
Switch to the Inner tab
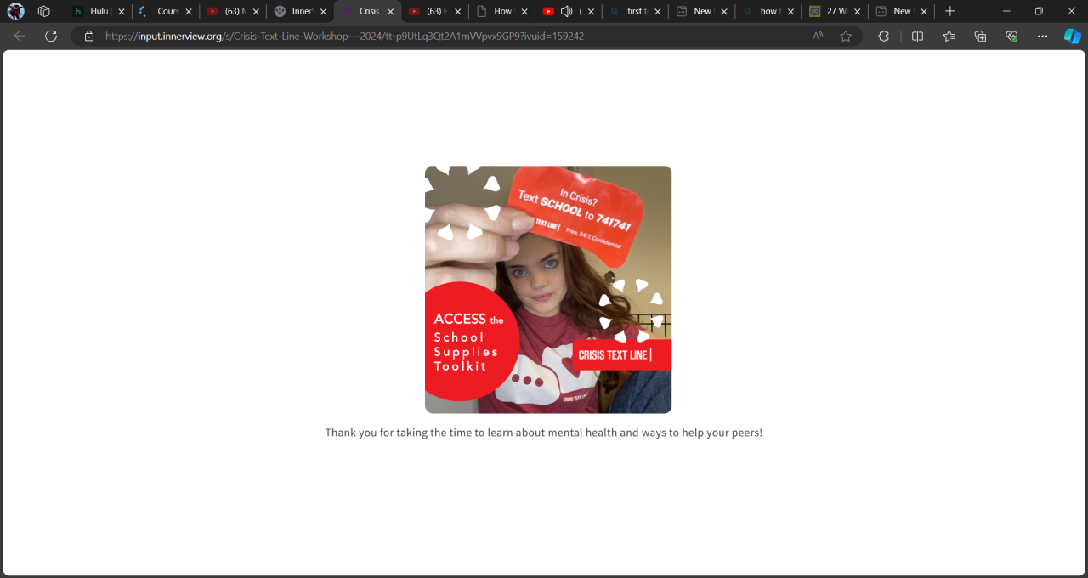(302, 12)
